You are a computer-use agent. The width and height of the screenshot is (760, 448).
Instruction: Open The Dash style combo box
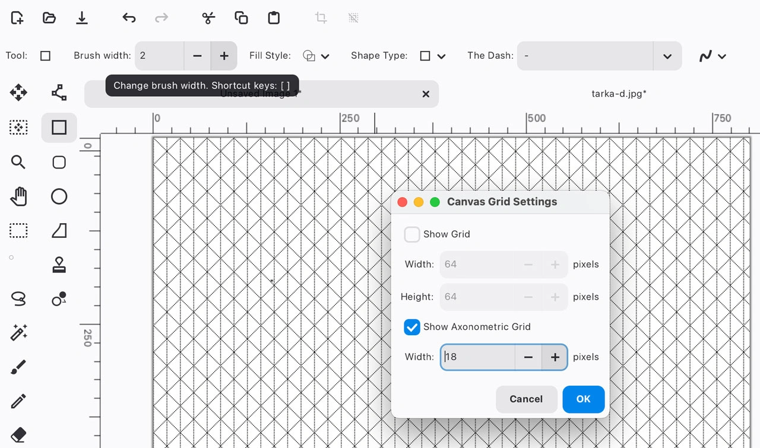599,56
